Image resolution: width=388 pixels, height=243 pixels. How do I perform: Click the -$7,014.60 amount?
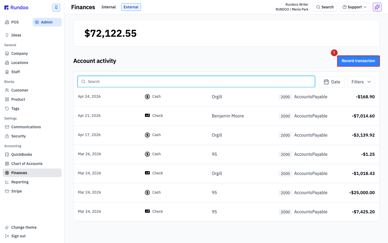pos(363,116)
